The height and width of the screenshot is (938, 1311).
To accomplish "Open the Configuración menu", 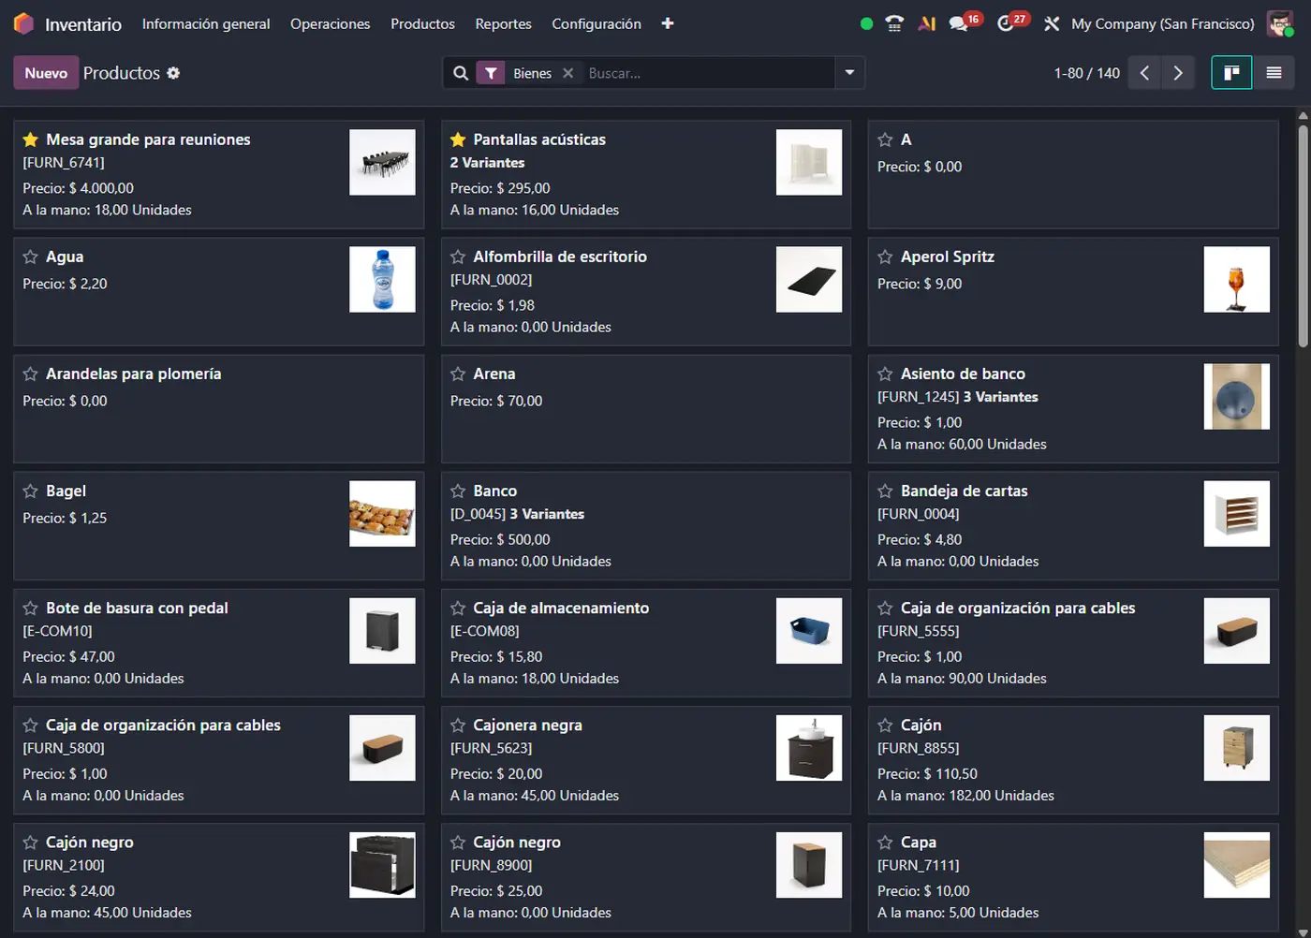I will click(x=597, y=23).
